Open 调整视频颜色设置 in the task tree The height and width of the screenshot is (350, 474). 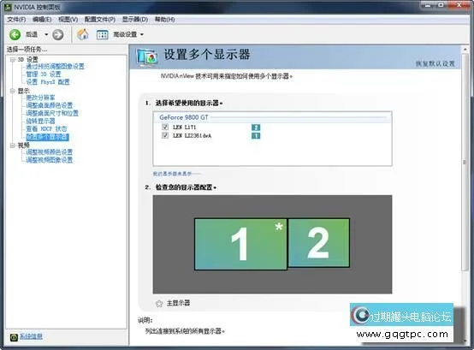click(50, 152)
